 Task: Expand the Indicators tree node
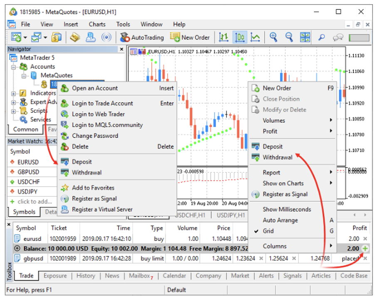point(14,94)
